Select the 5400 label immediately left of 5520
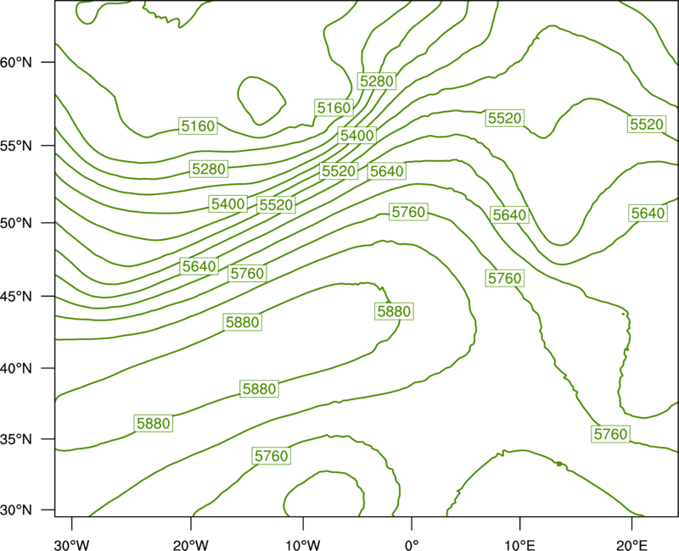Viewport: 679px width, 551px height. click(227, 203)
